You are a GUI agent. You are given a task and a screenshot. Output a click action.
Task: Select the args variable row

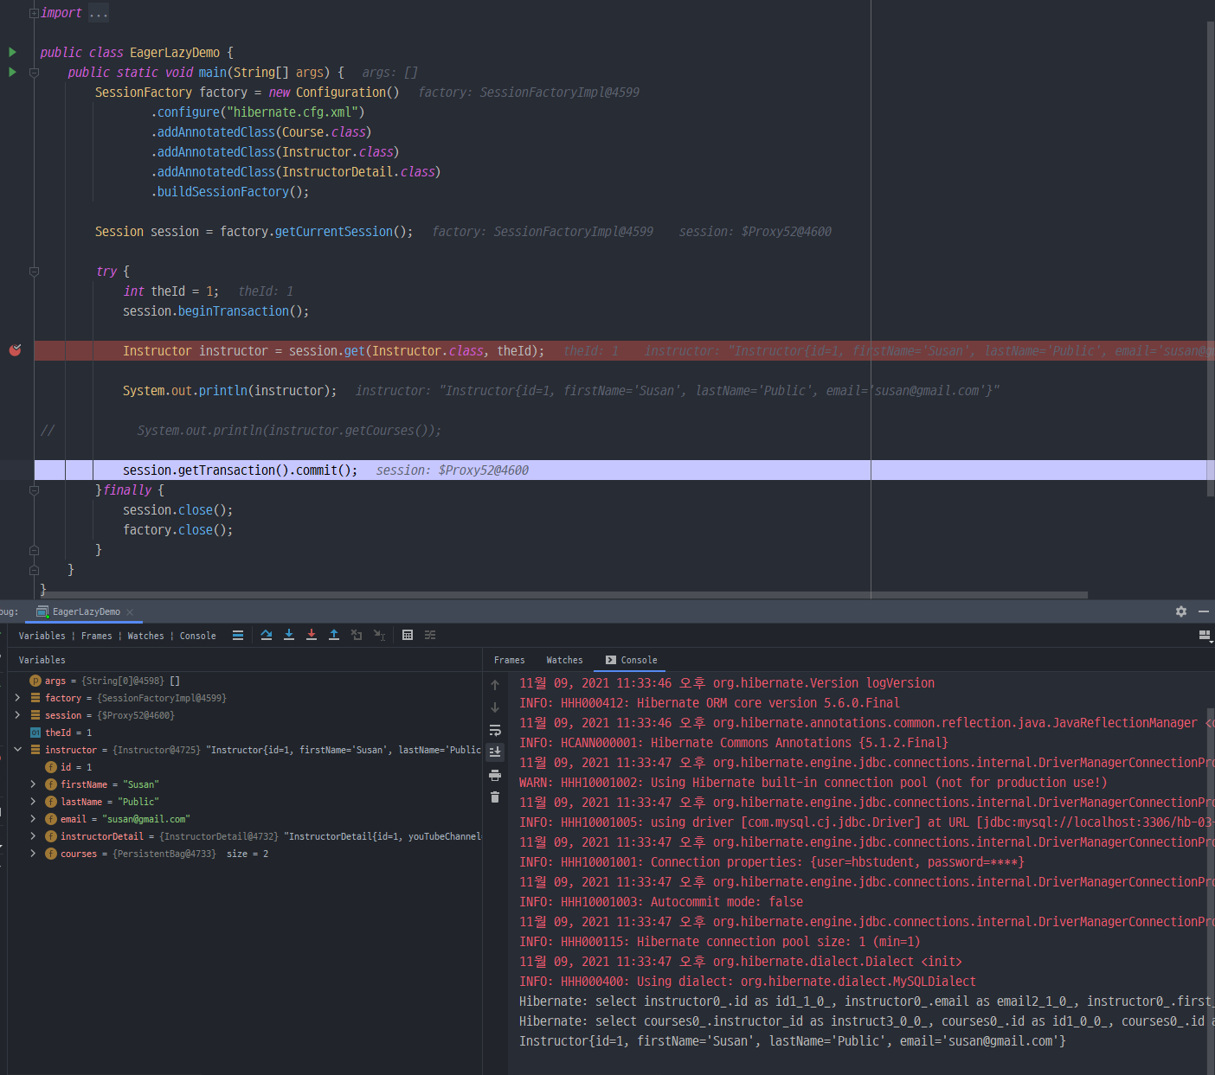(x=245, y=681)
